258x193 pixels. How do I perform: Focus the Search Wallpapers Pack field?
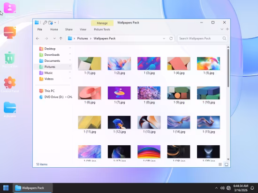click(202, 38)
